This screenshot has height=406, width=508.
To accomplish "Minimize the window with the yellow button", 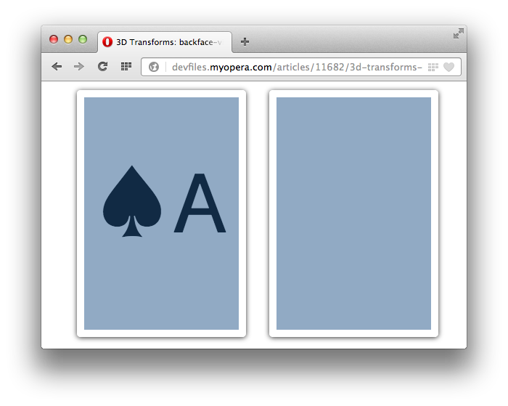I will (68, 39).
